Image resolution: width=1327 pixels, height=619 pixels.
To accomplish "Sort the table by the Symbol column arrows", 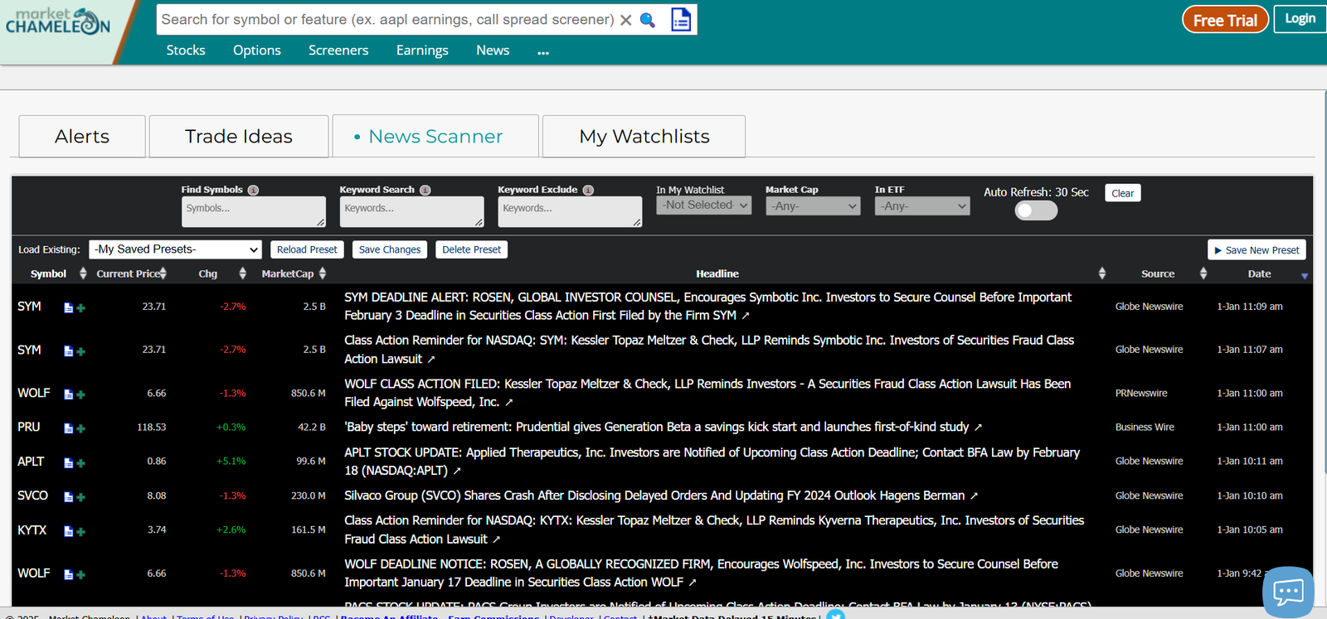I will point(83,273).
